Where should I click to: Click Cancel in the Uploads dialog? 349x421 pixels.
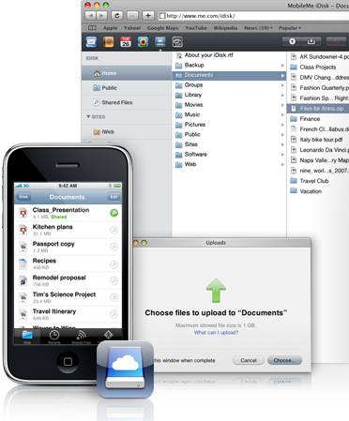tap(249, 360)
